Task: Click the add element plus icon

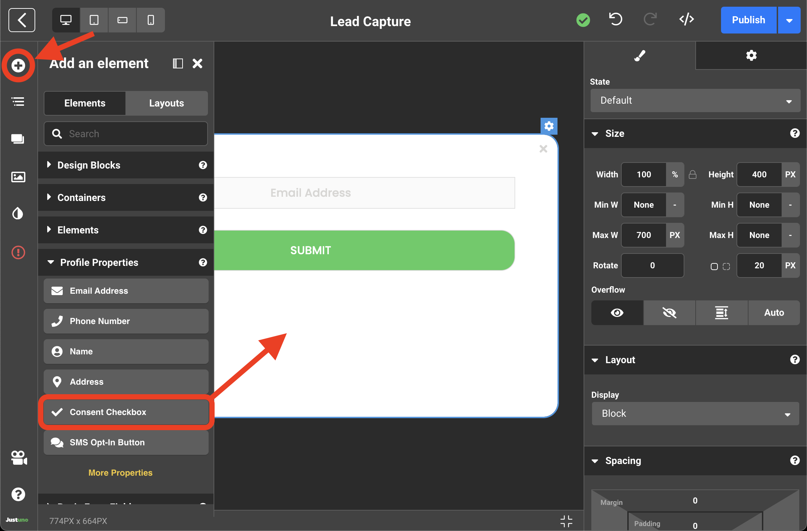Action: (x=18, y=66)
